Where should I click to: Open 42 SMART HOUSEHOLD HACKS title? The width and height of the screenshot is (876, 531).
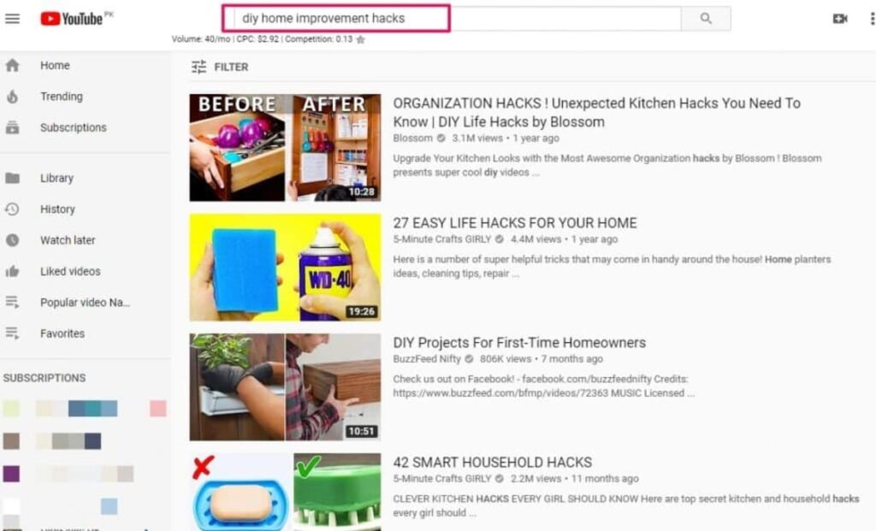point(492,463)
